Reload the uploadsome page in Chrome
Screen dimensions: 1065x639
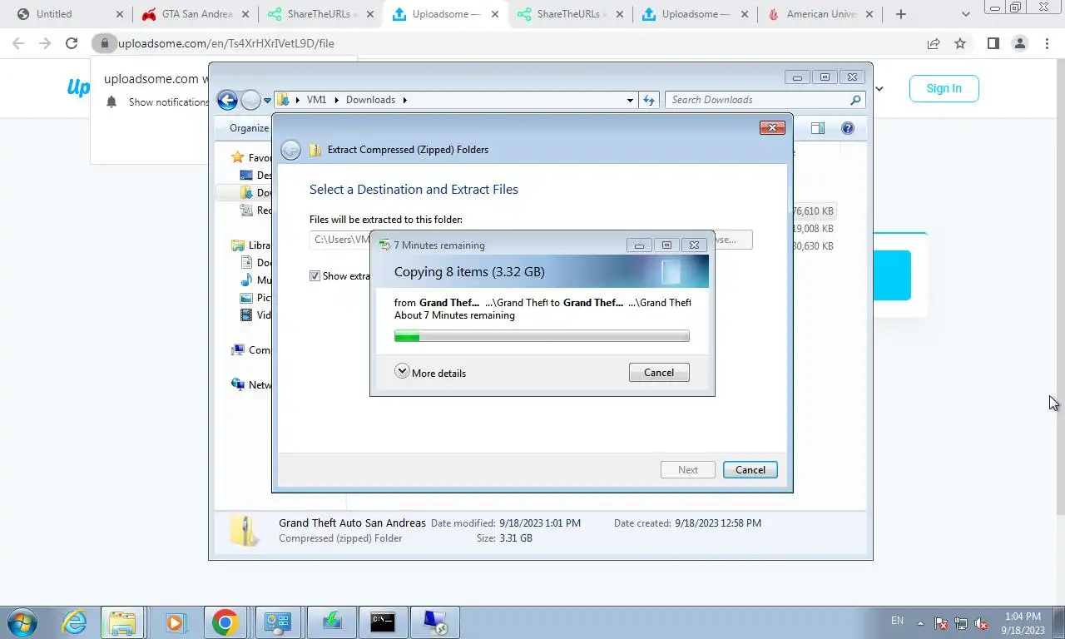[x=72, y=43]
